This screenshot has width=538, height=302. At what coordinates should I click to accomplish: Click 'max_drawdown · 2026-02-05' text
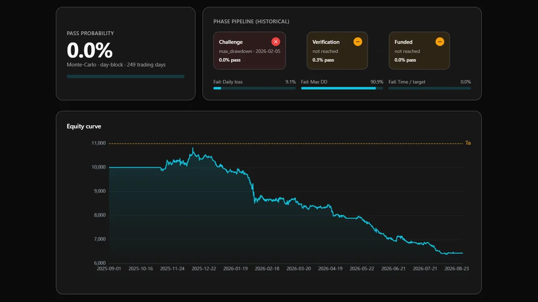click(249, 51)
